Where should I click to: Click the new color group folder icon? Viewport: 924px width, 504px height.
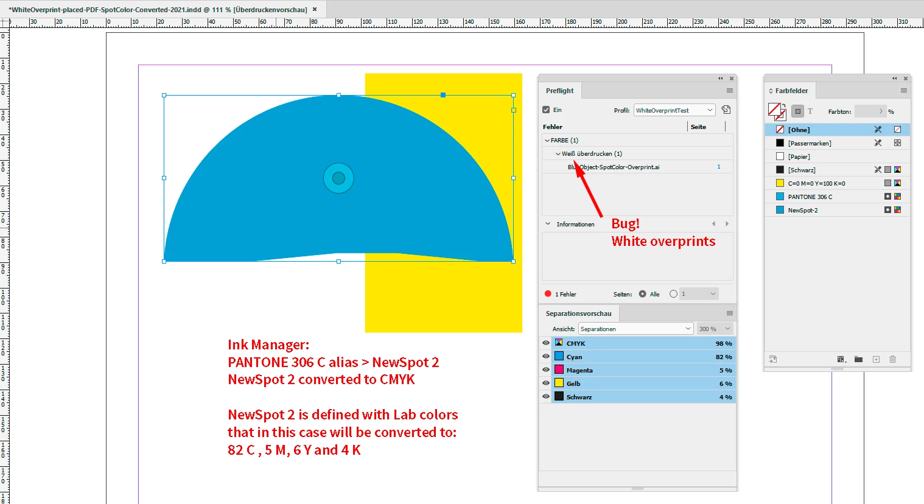tap(858, 360)
